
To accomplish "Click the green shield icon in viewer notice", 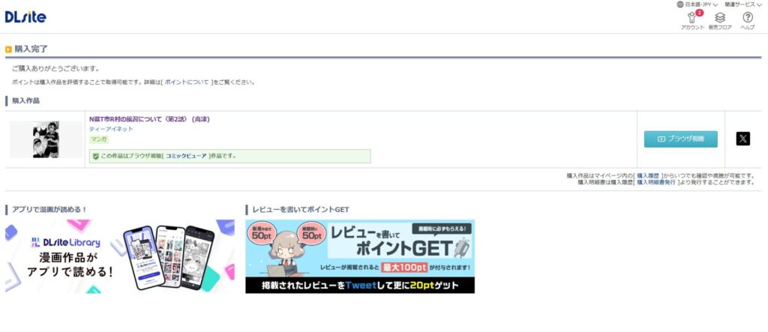I will (95, 156).
